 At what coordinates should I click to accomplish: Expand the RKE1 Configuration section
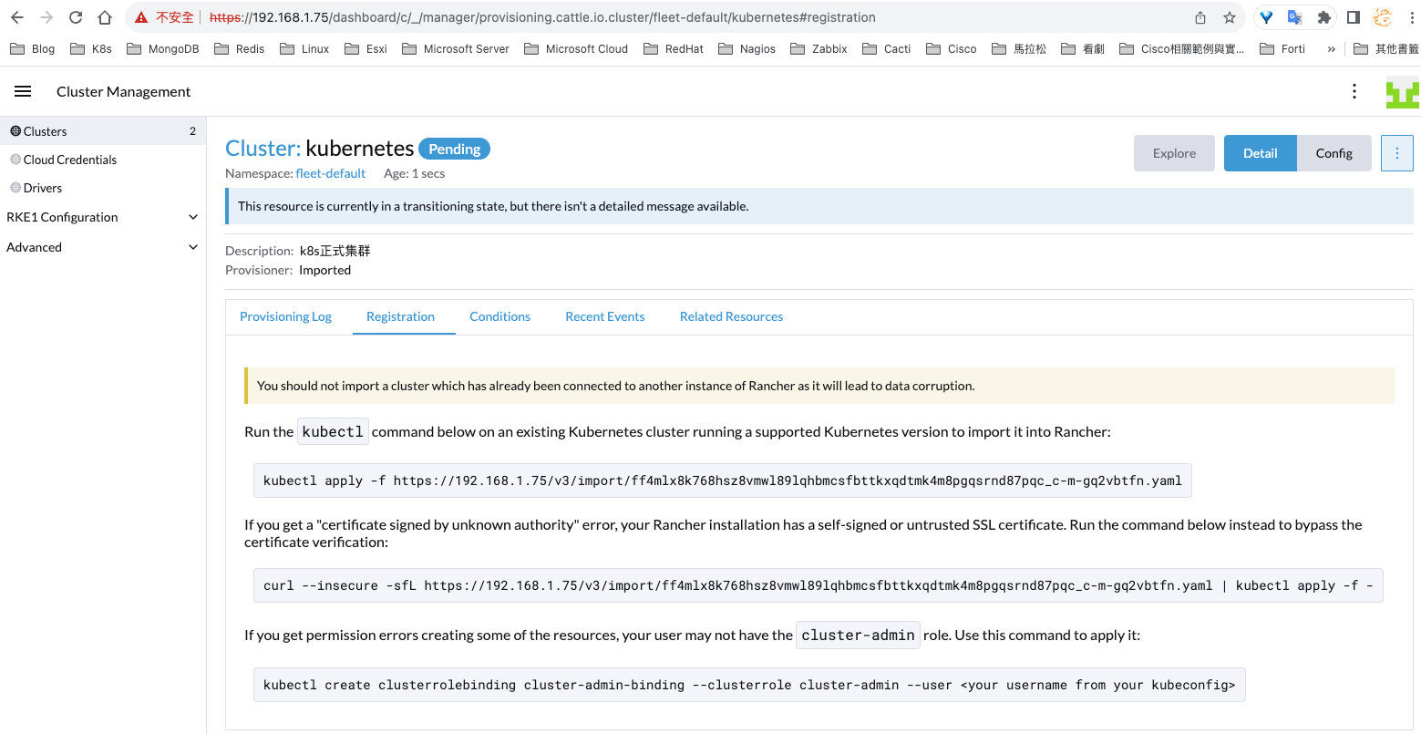pos(102,217)
